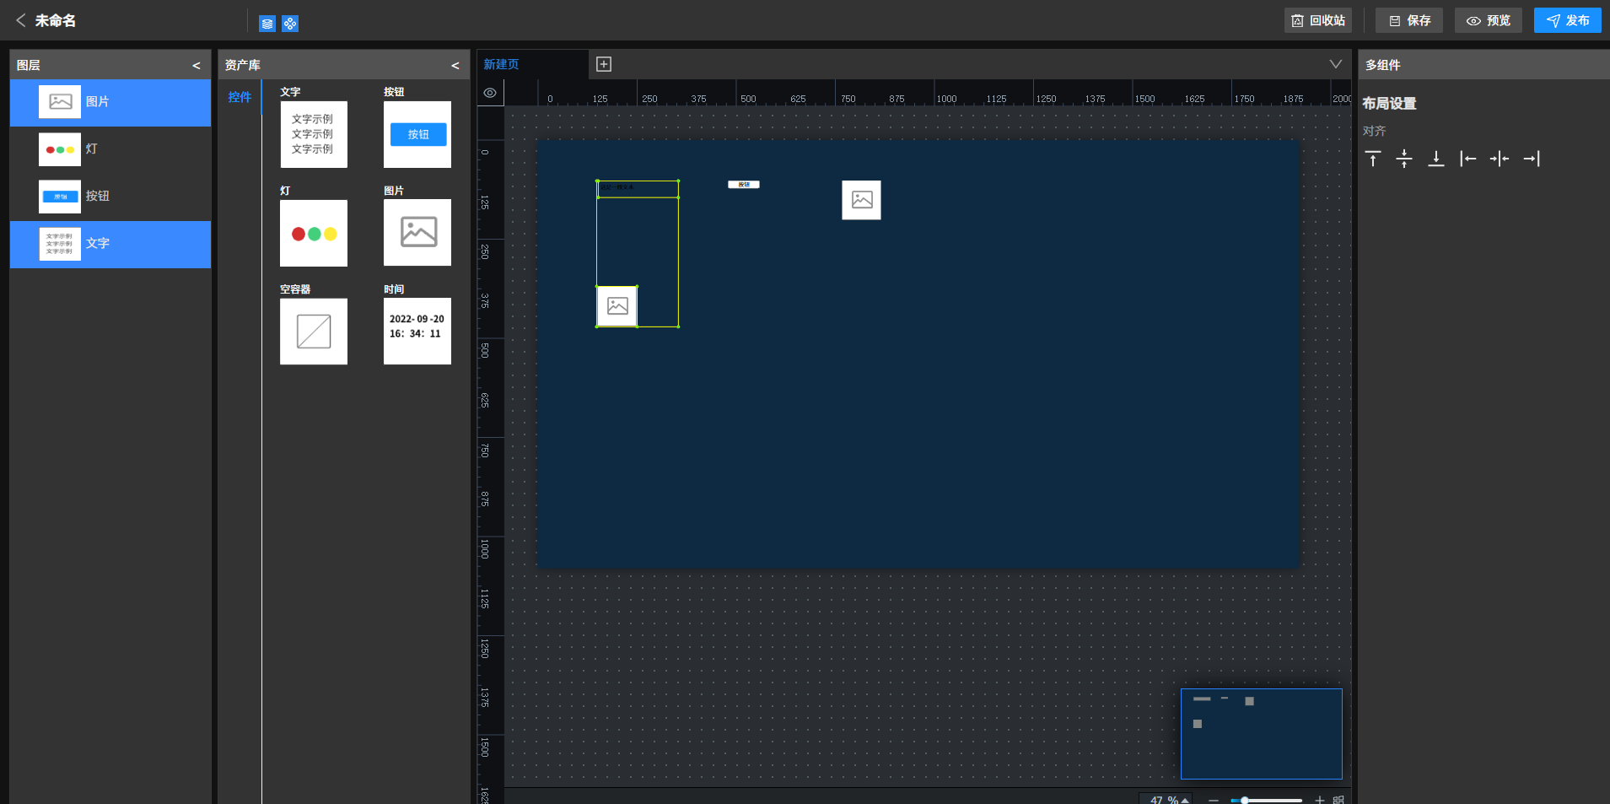Select the 图片 layer row

110,102
